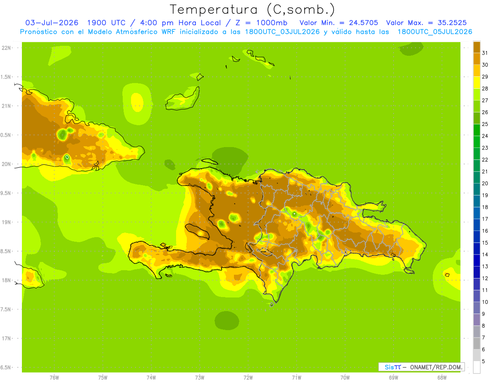Click "Valor Min. = 24.5705" readout

[x=339, y=23]
